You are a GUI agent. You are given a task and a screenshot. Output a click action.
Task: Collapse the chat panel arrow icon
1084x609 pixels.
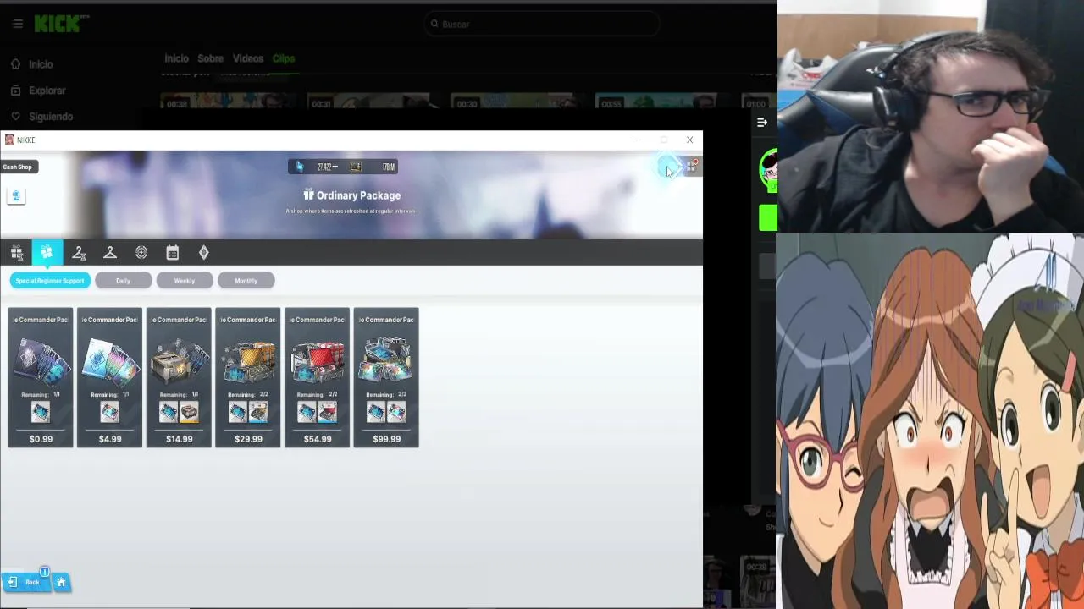[x=762, y=123]
